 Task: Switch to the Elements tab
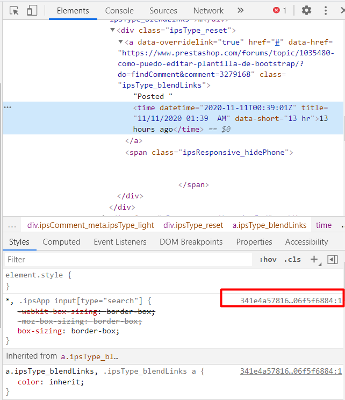(73, 11)
